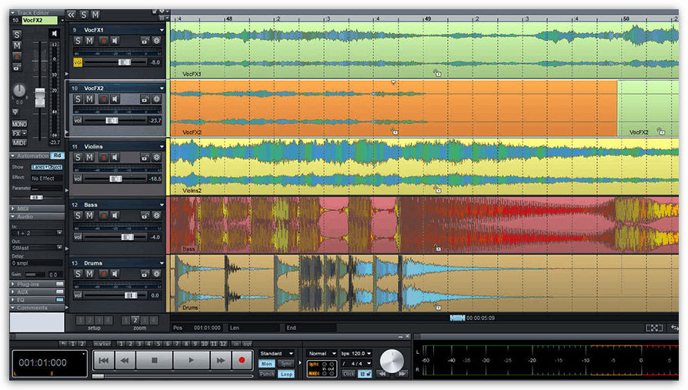Toggle the Loop playback mode
The image size is (688, 390).
pyautogui.click(x=286, y=374)
